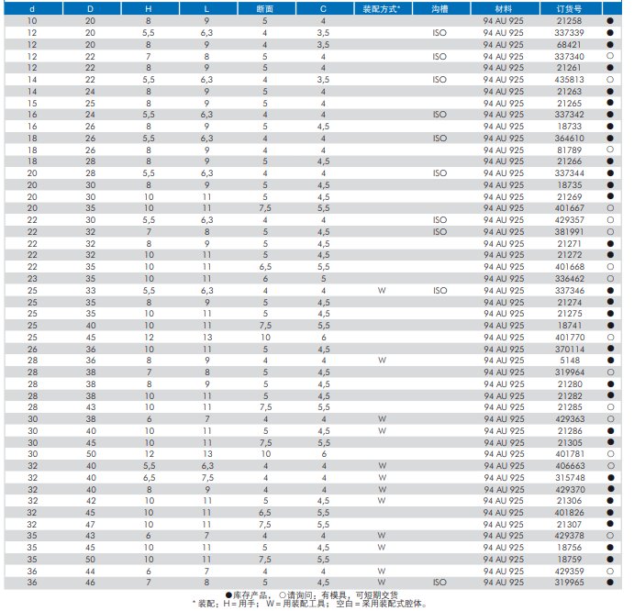
Task: Select order number 435813 cell
Action: tap(569, 80)
